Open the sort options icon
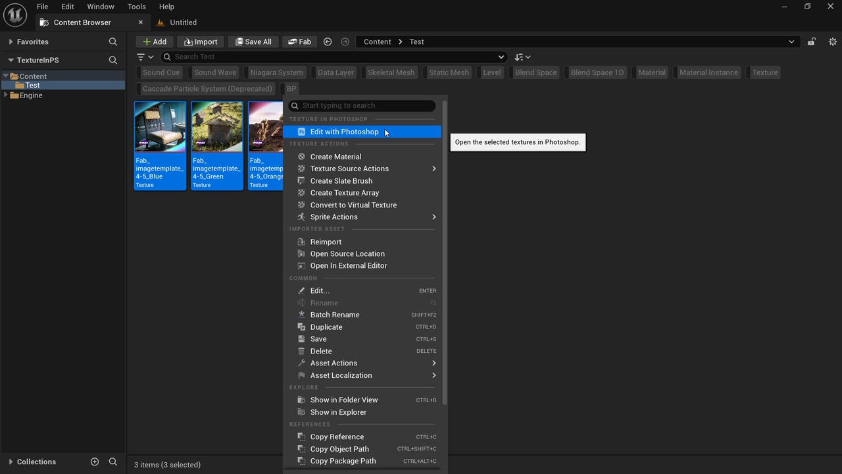 [522, 57]
